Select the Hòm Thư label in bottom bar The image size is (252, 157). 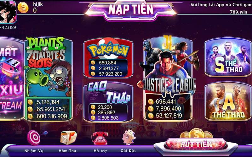[x=67, y=151]
